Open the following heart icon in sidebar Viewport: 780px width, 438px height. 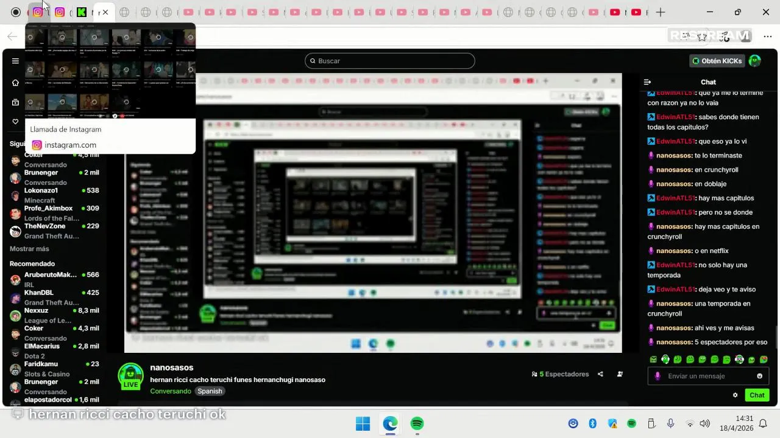tap(15, 122)
